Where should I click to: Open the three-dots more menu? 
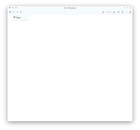[126, 12]
